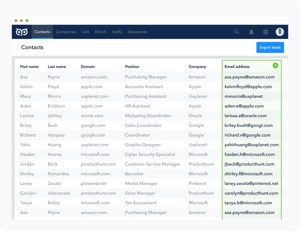Select email kelvinfloyd@apple.com
The height and width of the screenshot is (231, 300).
tap(248, 86)
